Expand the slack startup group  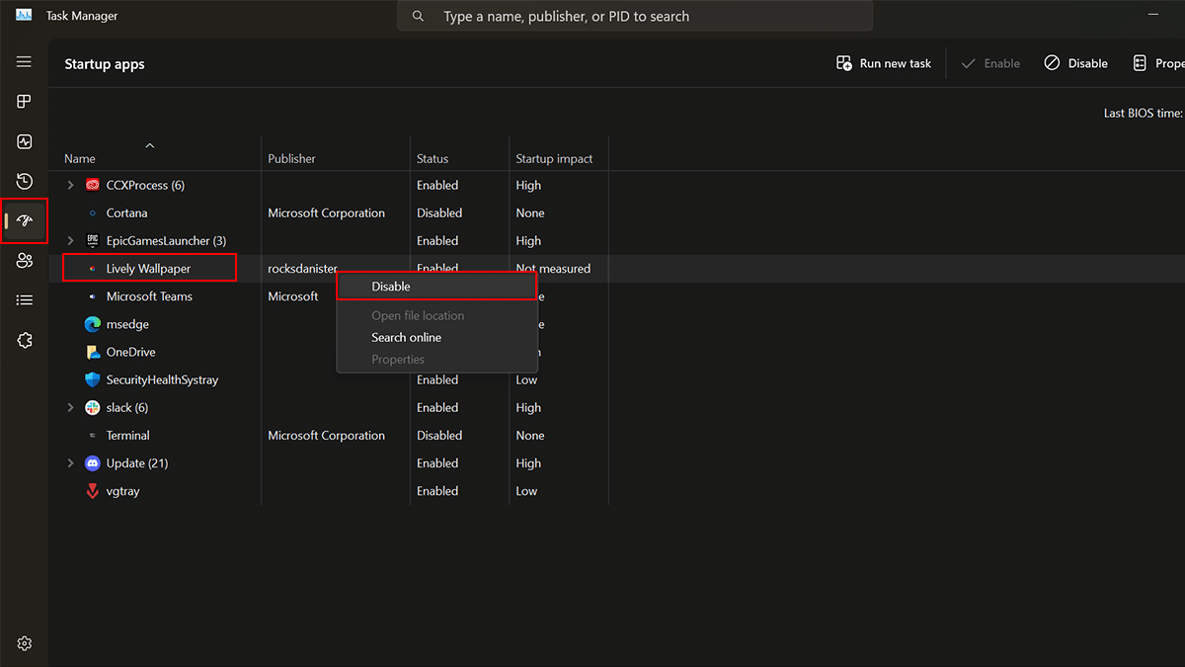70,408
